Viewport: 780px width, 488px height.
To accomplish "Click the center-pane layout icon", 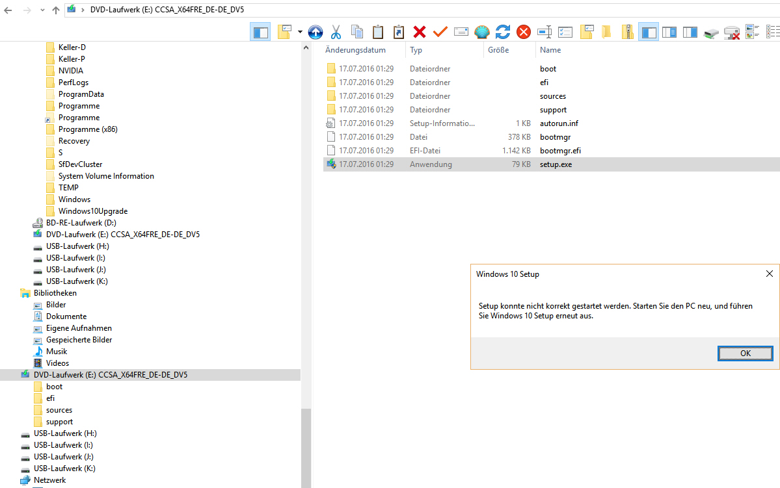I will tap(669, 32).
